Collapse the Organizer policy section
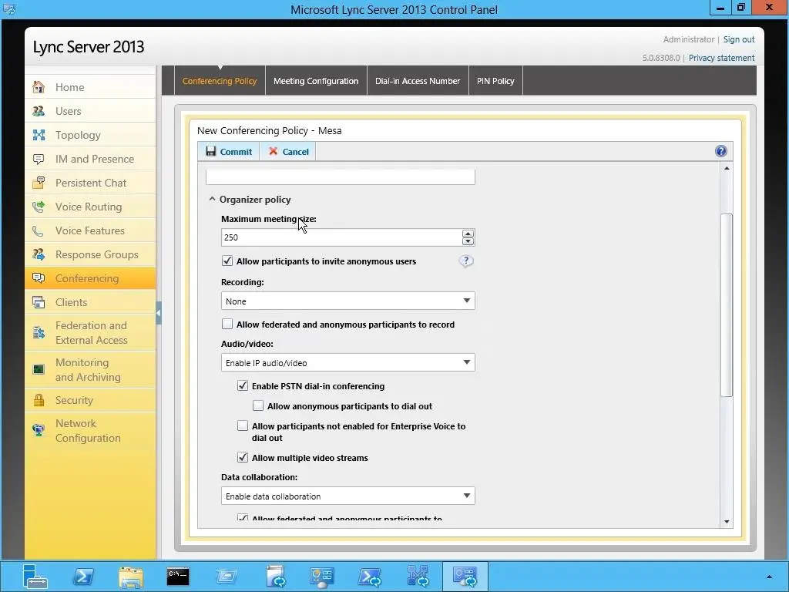The height and width of the screenshot is (592, 789). click(x=212, y=200)
